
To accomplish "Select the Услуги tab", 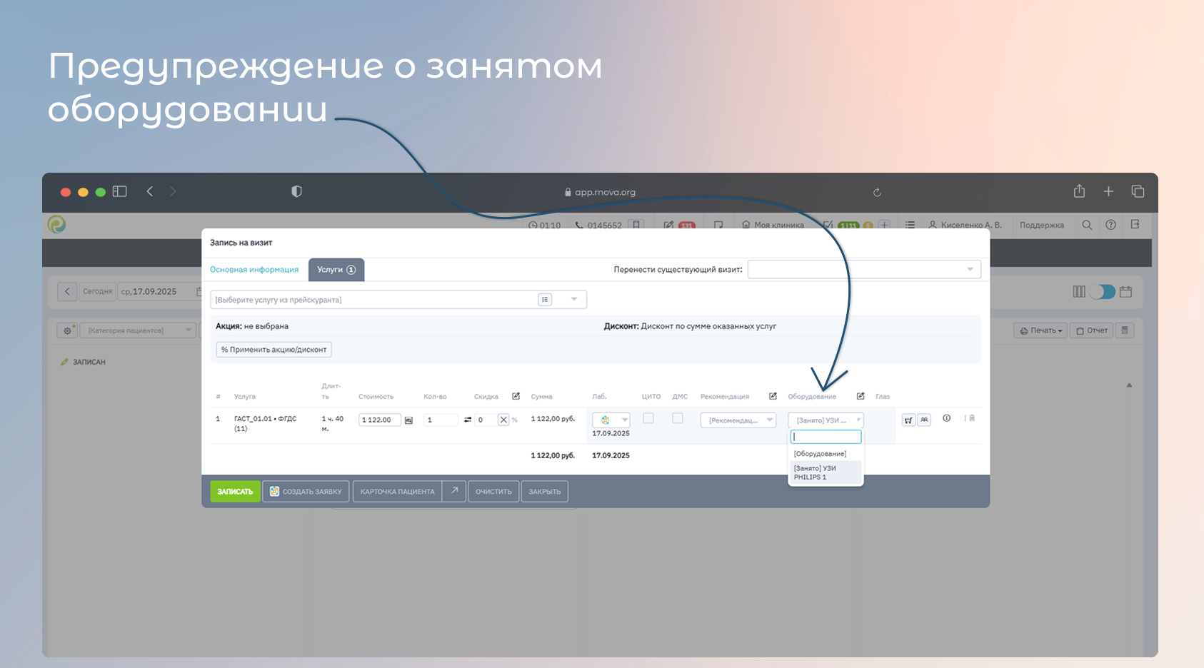I will tap(336, 270).
